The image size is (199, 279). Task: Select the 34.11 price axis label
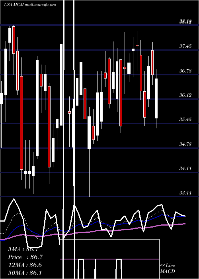coord(185,168)
